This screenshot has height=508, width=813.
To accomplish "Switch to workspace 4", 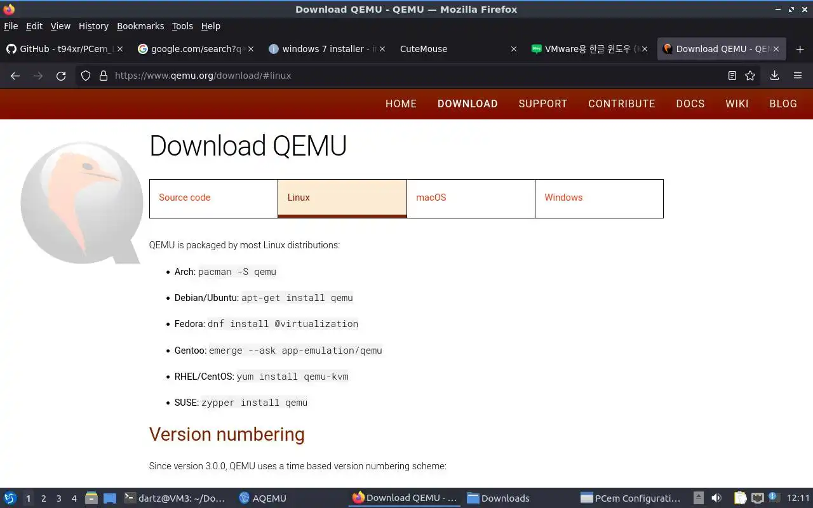I will coord(74,498).
